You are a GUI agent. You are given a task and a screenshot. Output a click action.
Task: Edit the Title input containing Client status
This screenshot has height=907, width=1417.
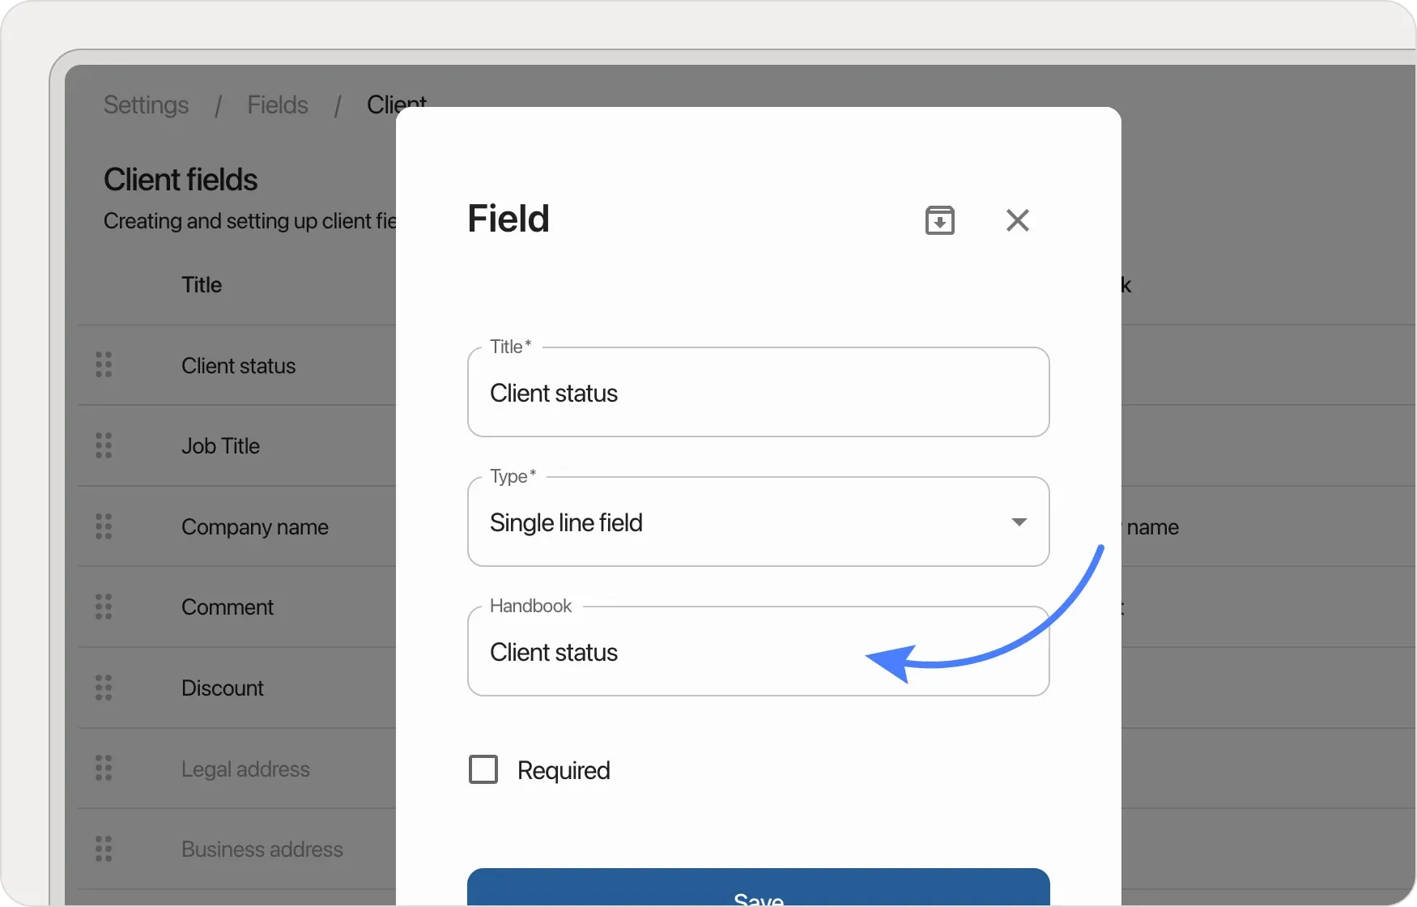coord(758,393)
